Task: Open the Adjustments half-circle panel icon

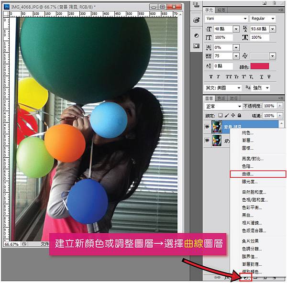Action: tap(196, 35)
